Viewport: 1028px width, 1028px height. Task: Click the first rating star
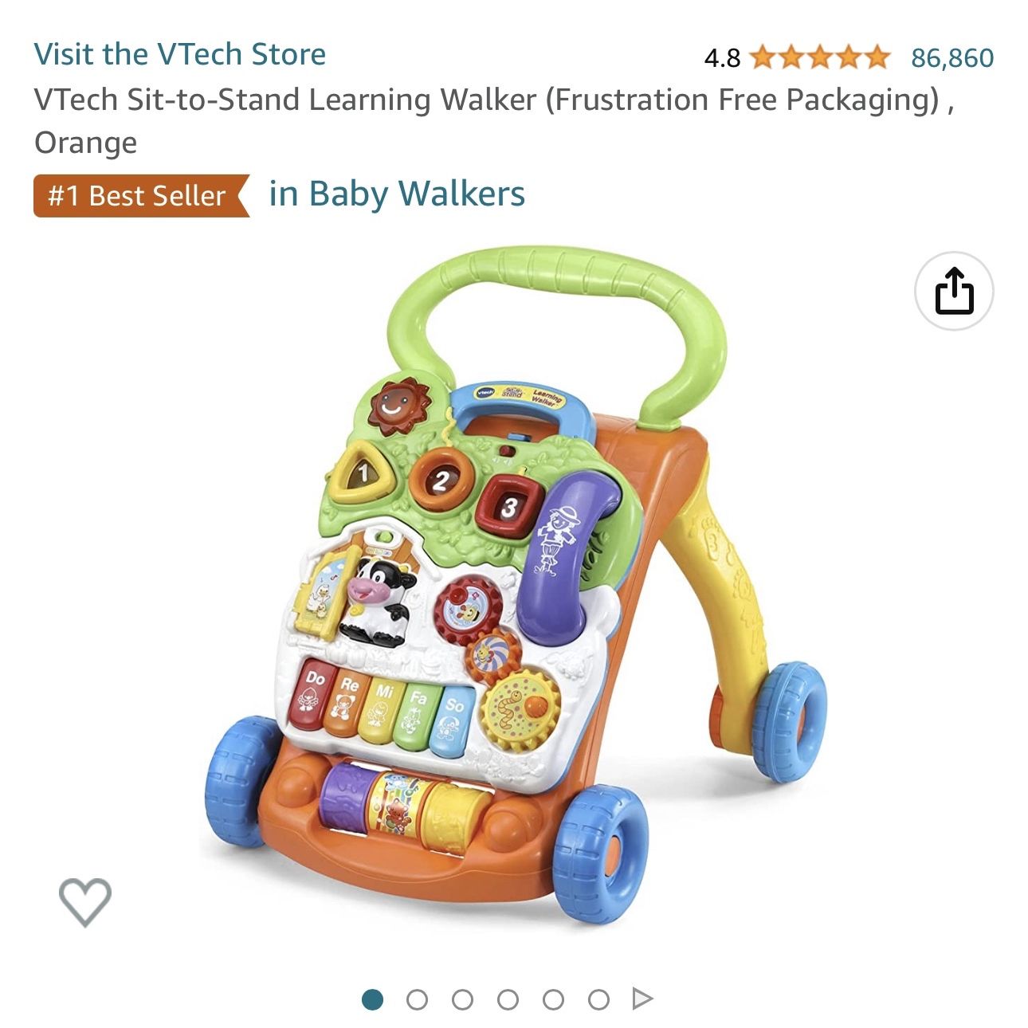point(763,57)
